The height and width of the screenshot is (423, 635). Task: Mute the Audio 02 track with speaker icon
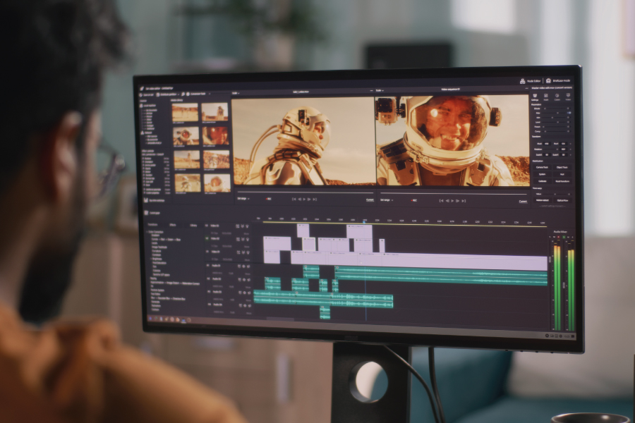(x=248, y=280)
